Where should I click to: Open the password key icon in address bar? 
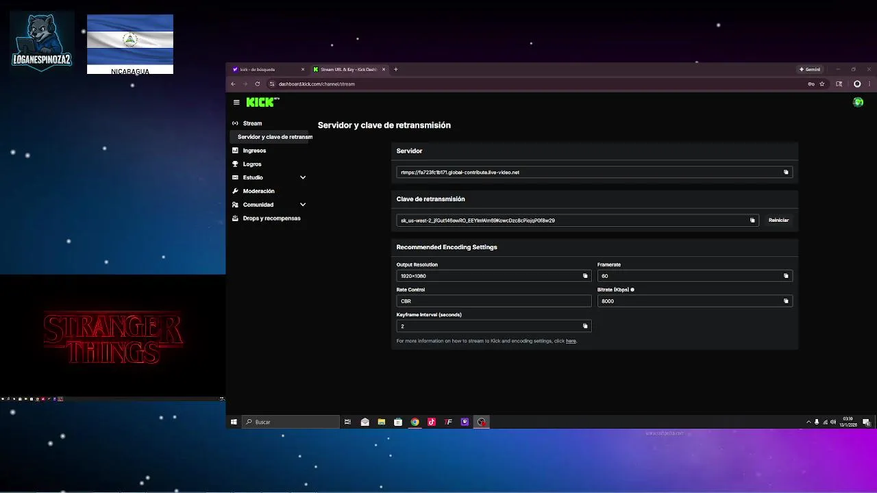pyautogui.click(x=811, y=84)
